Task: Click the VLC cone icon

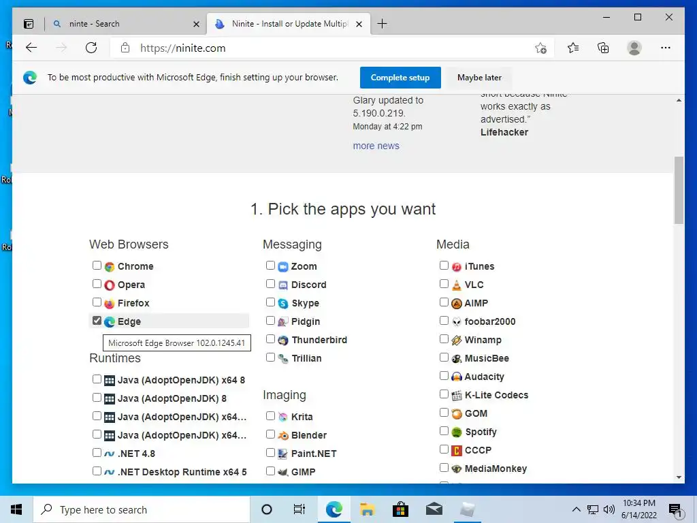Action: coord(457,285)
